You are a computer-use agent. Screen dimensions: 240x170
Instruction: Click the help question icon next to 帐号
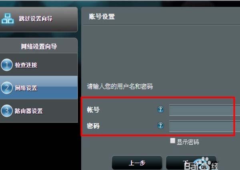coord(160,110)
